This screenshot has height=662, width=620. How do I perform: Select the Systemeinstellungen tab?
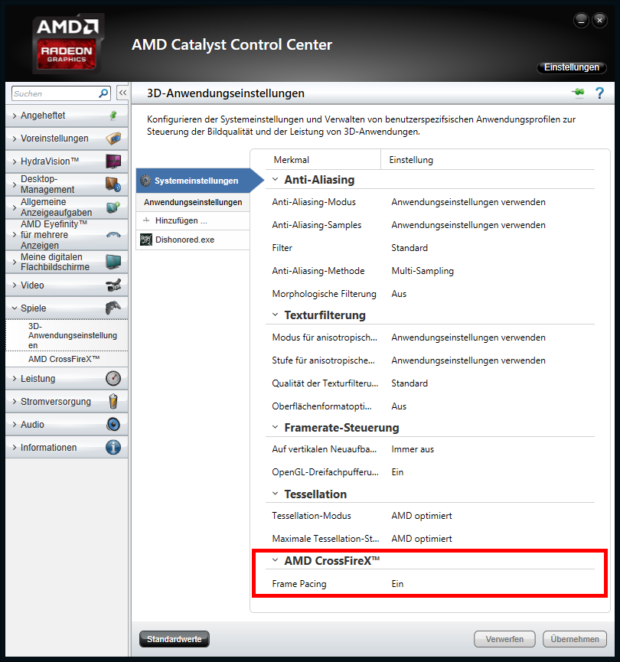point(200,181)
